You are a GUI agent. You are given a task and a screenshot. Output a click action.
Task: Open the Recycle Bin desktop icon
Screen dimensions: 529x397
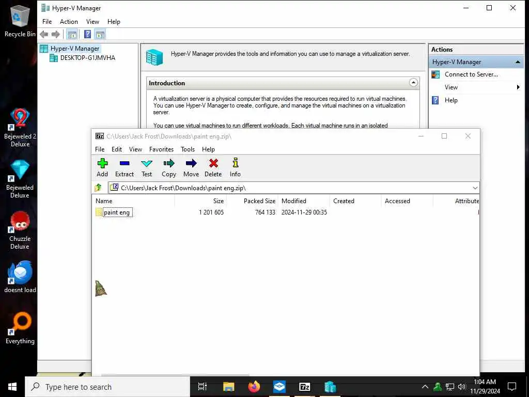coord(20,21)
